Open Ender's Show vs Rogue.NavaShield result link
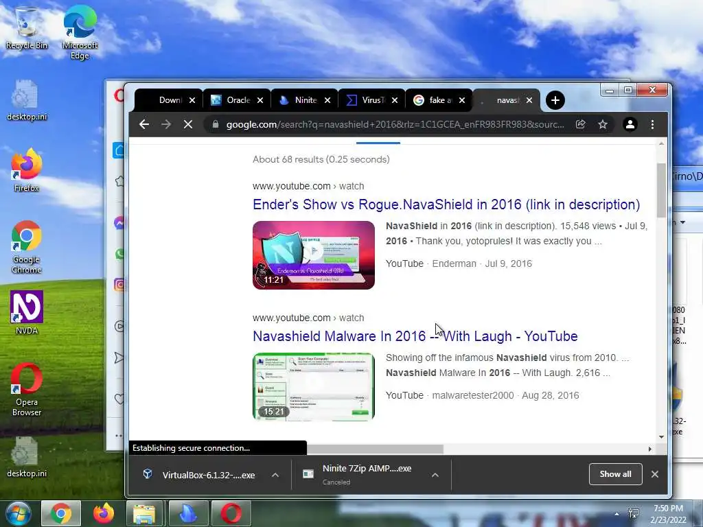Viewport: 703px width, 527px height. point(446,204)
